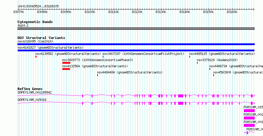Click the red bar under nsv4132564
Viewport: 263px width, 136px height.
pyautogui.click(x=66, y=69)
